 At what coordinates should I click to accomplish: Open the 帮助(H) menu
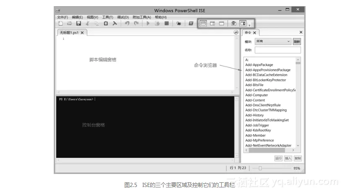tap(161, 17)
